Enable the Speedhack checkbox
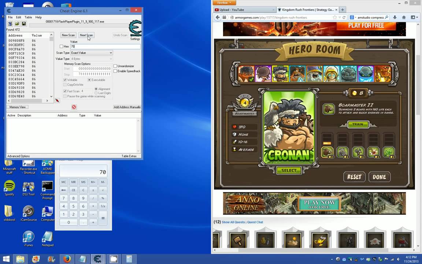422x264 pixels. (115, 71)
